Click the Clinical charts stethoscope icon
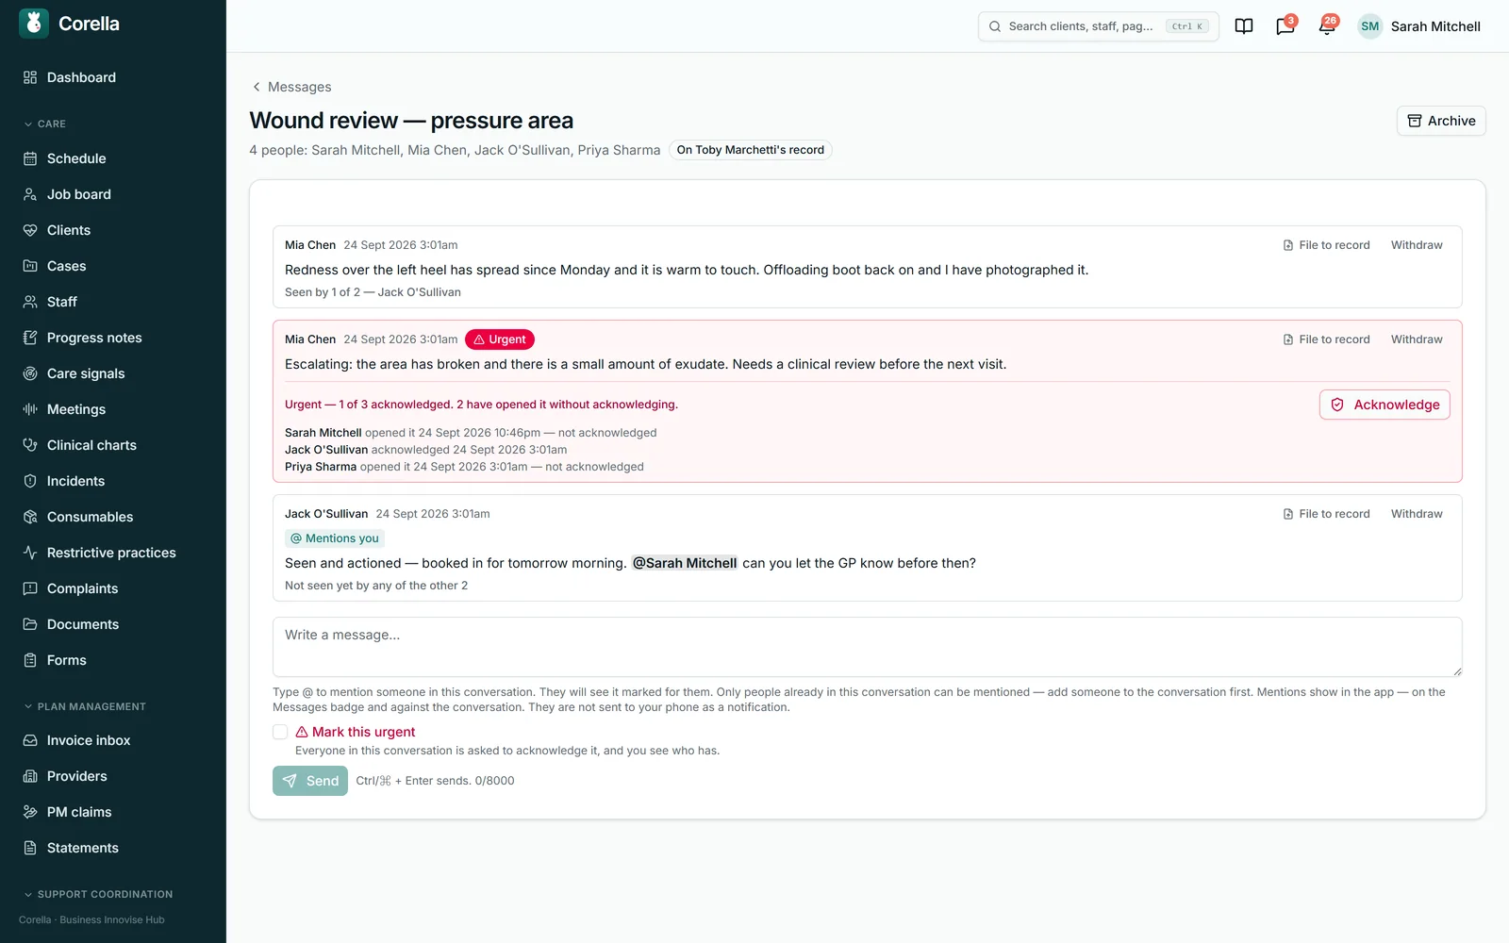This screenshot has height=943, width=1509. click(x=30, y=445)
